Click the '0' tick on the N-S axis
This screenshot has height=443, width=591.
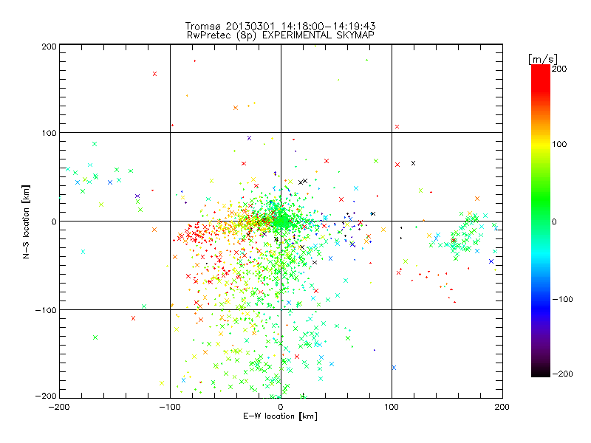coord(54,221)
